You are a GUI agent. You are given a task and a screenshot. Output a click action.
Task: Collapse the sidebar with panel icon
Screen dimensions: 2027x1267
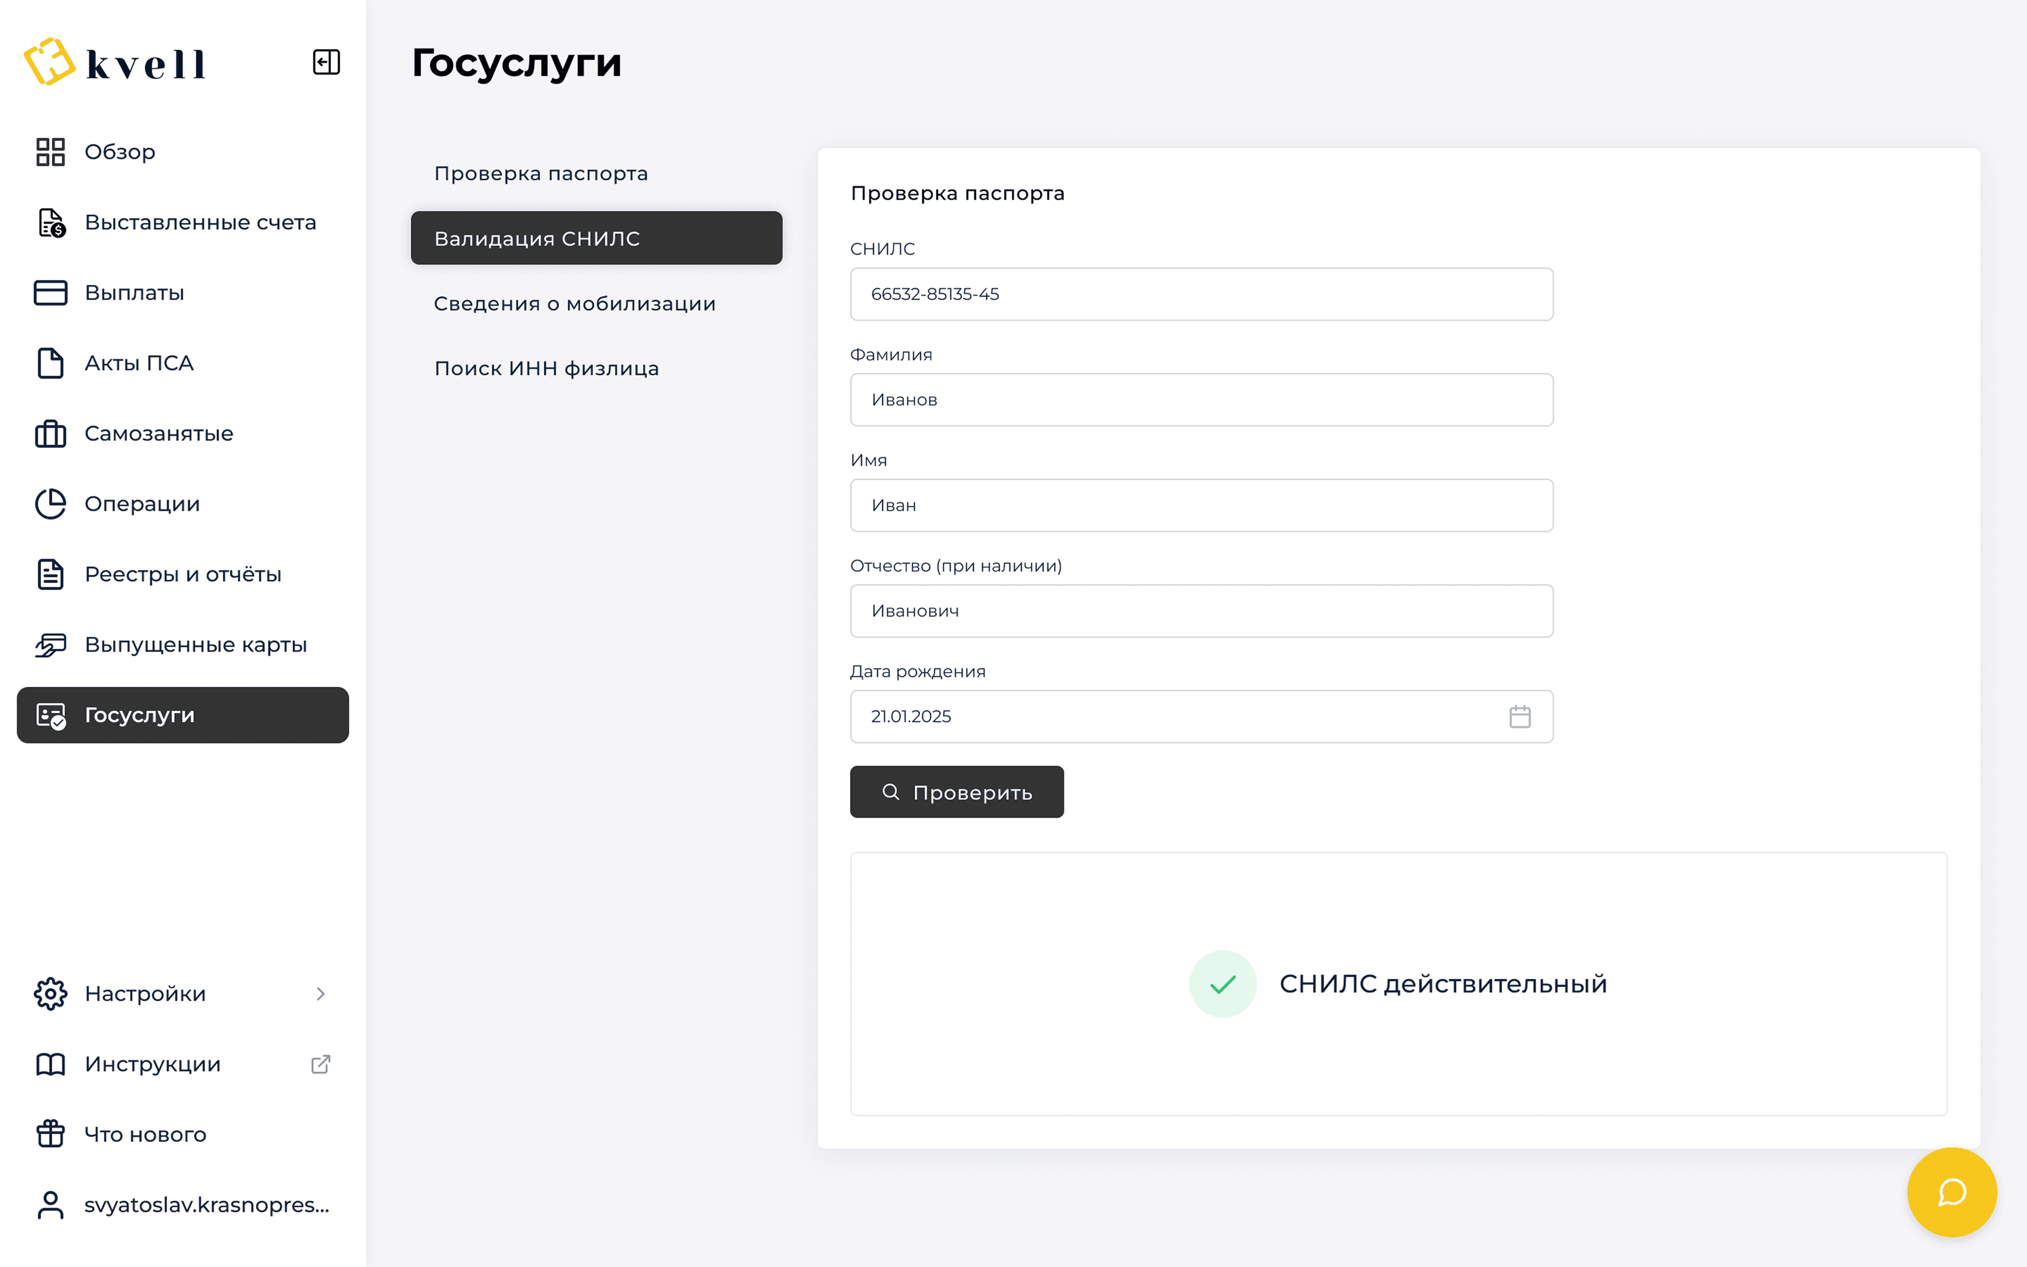point(326,62)
